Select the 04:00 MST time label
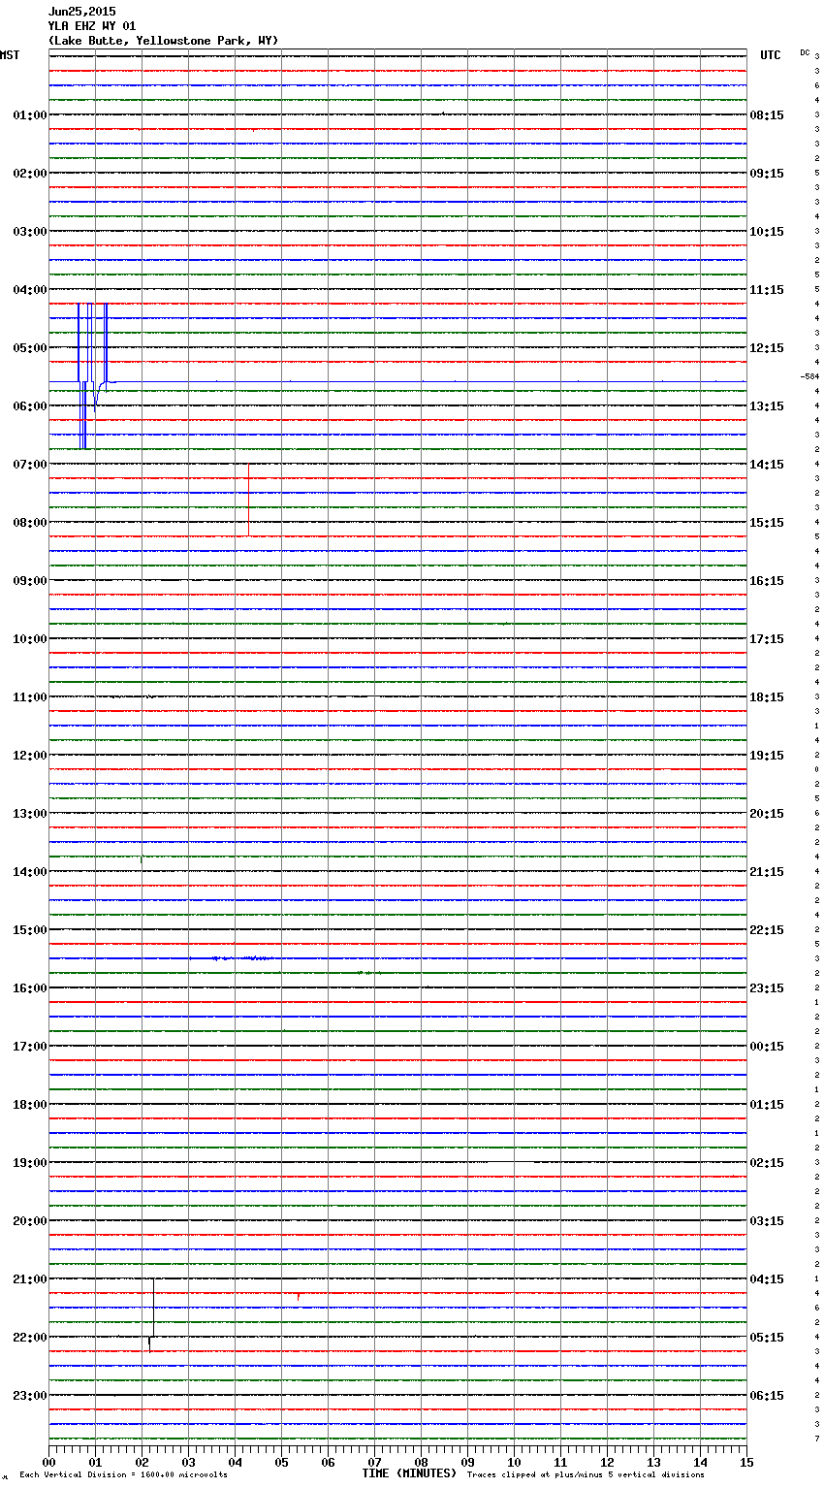The image size is (824, 1488). pos(29,290)
